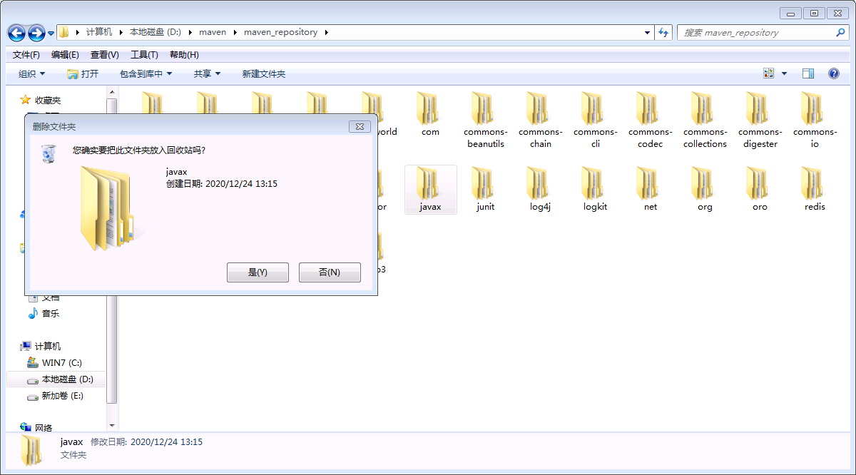Select 计算机 in navigation pane

48,346
